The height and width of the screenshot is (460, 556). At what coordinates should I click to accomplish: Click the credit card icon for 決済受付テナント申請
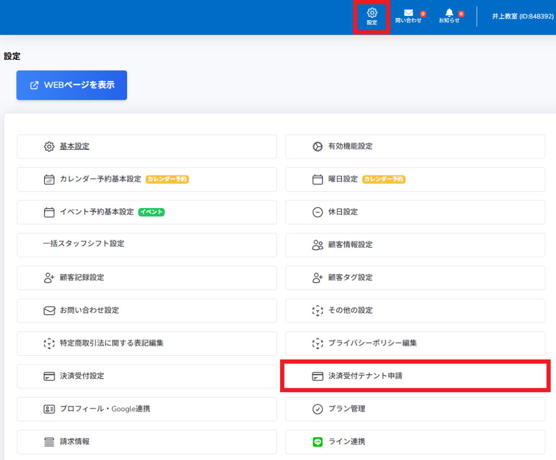pyautogui.click(x=318, y=376)
